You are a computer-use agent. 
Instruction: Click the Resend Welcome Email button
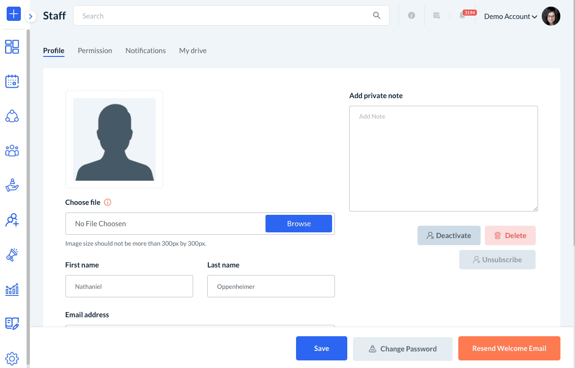pos(509,349)
